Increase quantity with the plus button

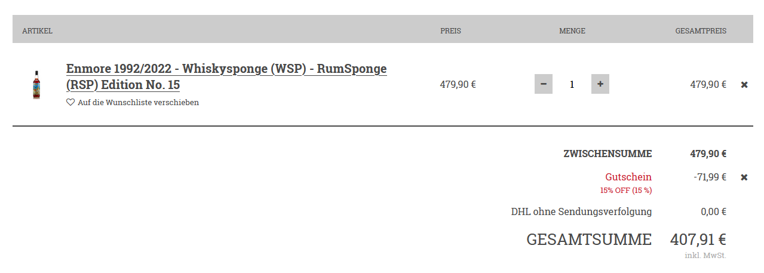pos(600,84)
